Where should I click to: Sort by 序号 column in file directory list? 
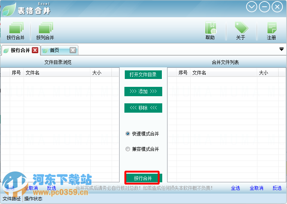(x=16, y=73)
